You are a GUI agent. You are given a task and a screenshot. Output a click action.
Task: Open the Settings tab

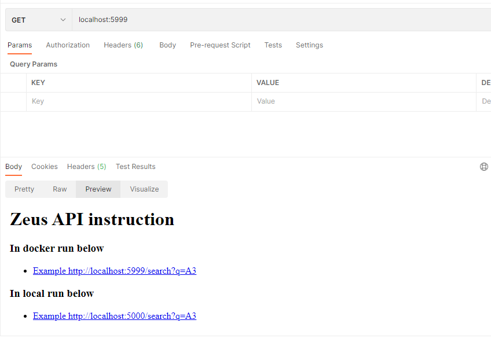(x=309, y=45)
